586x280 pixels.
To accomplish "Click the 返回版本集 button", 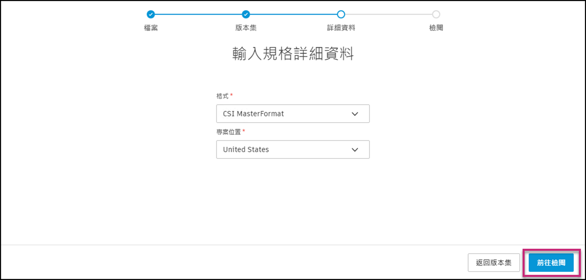I will click(494, 262).
